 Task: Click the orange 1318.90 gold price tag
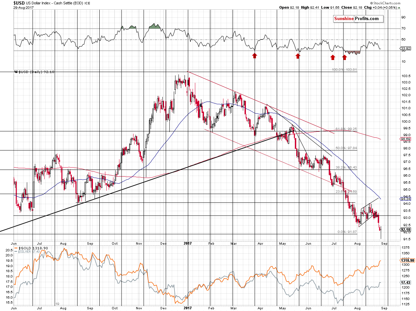407,260
